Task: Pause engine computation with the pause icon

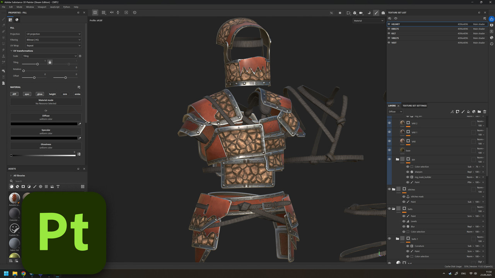Action: coord(340,13)
